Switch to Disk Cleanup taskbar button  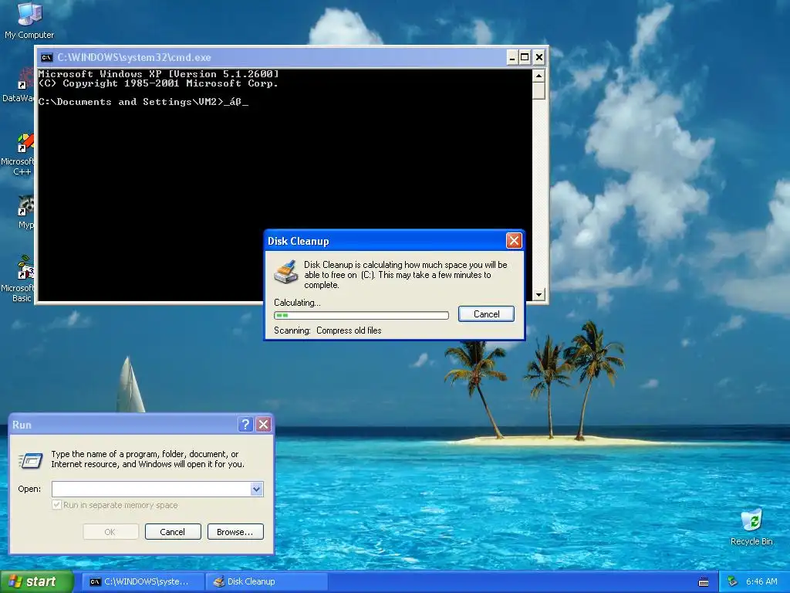267,581
